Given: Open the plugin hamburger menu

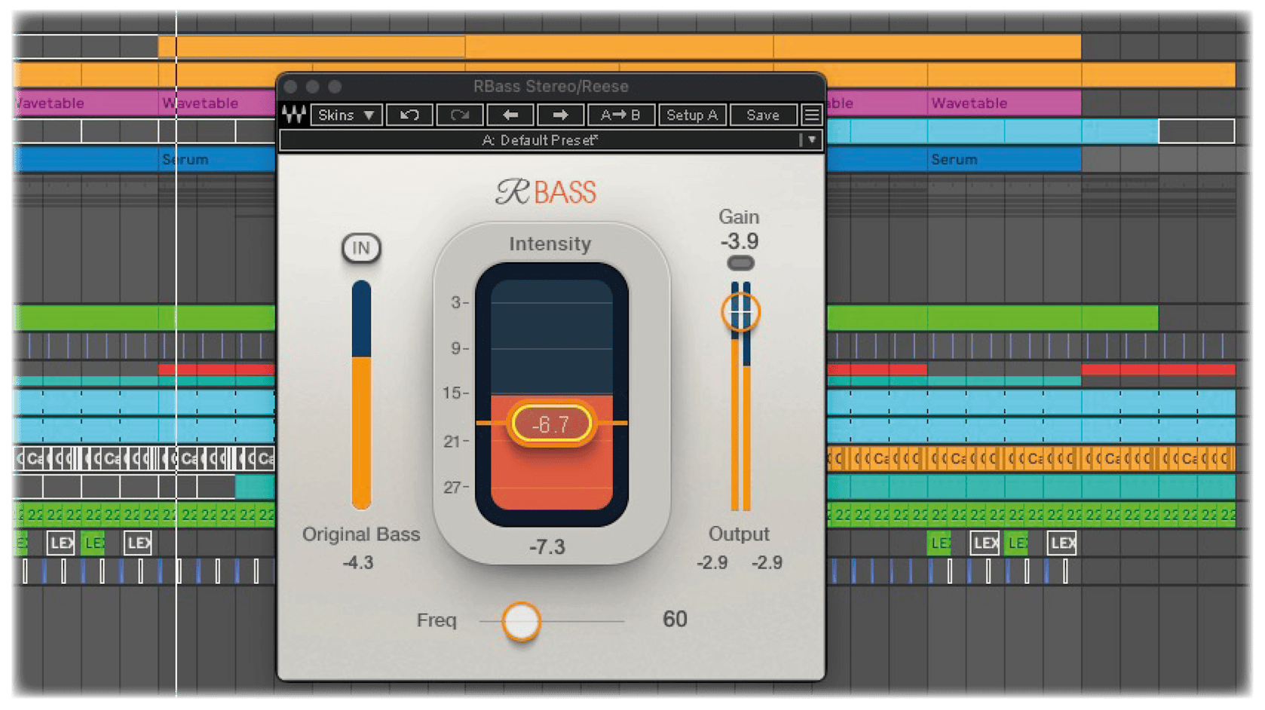Looking at the screenshot, I should (x=811, y=115).
